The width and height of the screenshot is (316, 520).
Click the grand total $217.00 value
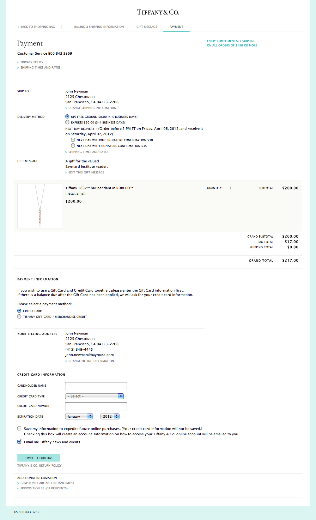(290, 261)
